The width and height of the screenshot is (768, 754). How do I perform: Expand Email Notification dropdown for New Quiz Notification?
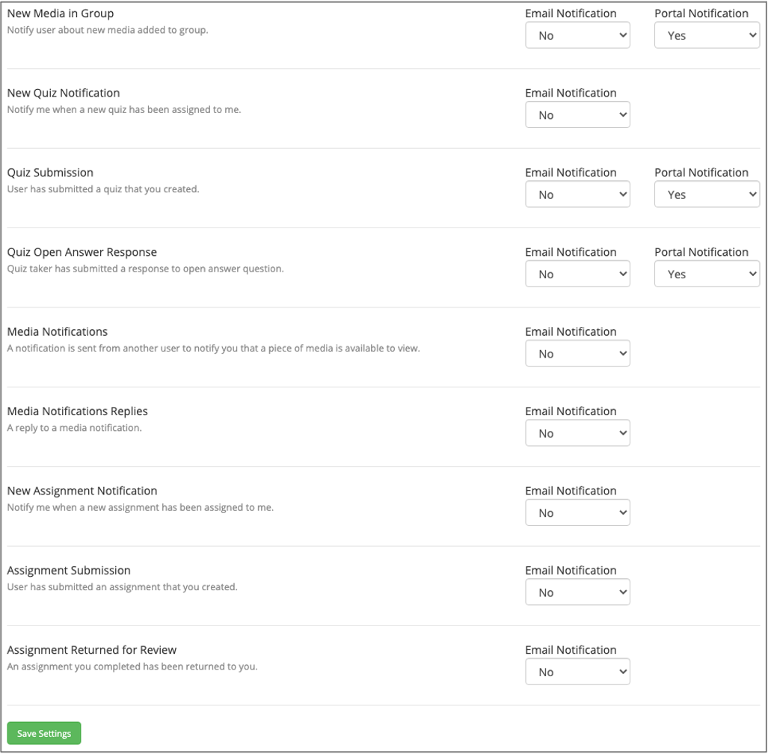point(577,115)
